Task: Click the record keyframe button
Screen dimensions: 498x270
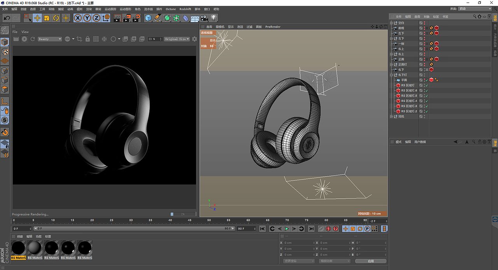Action: pos(321,229)
